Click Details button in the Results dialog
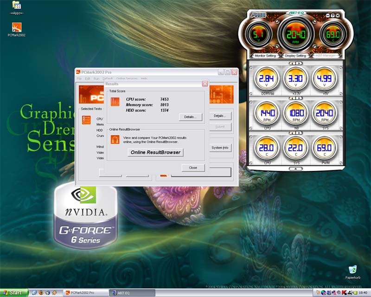 click(x=191, y=117)
